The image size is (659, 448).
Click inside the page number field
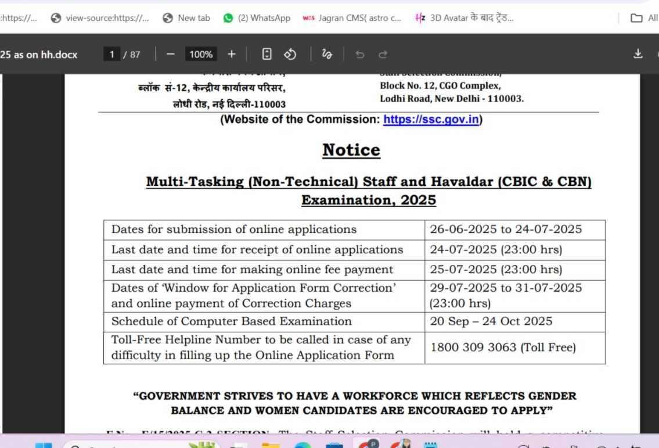click(x=111, y=54)
